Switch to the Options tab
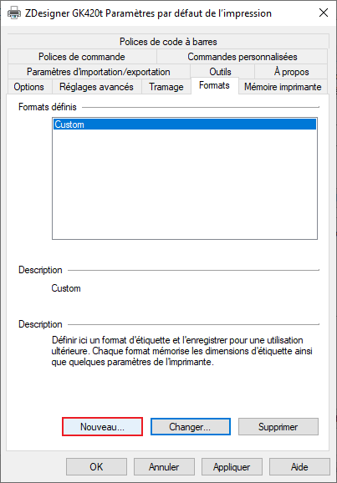The width and height of the screenshot is (337, 483). point(29,87)
